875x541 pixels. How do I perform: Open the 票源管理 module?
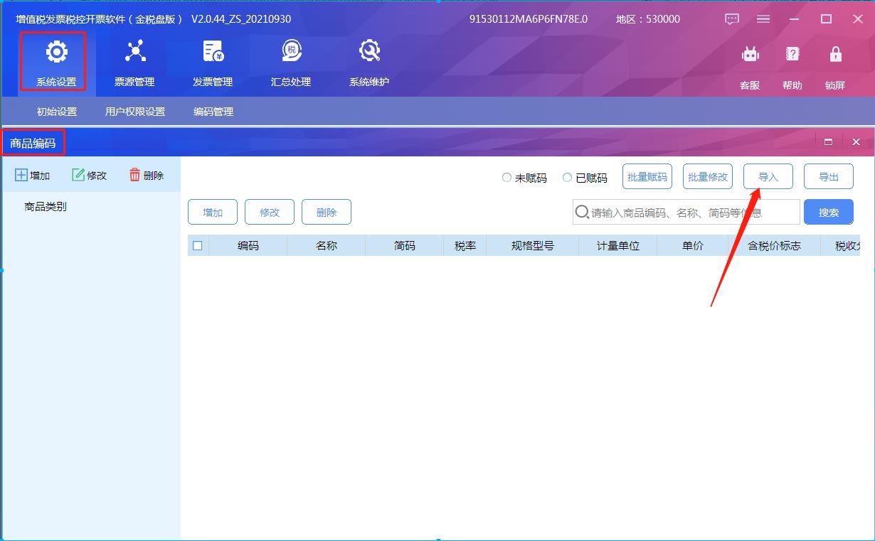click(135, 62)
